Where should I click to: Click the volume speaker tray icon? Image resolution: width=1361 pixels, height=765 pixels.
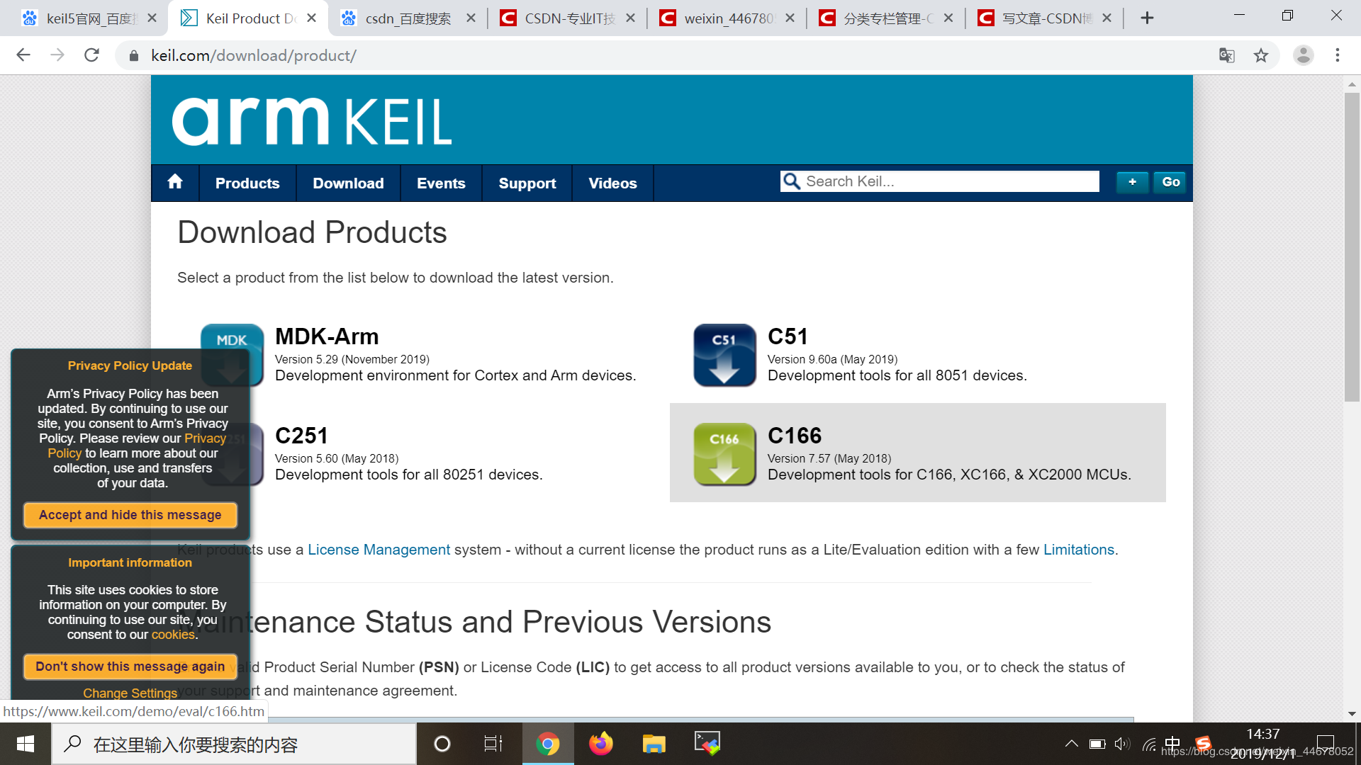1122,744
